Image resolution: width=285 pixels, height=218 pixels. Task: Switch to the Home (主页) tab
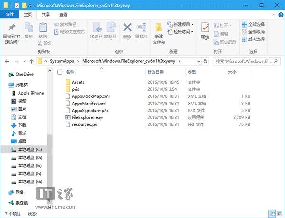pyautogui.click(x=28, y=15)
